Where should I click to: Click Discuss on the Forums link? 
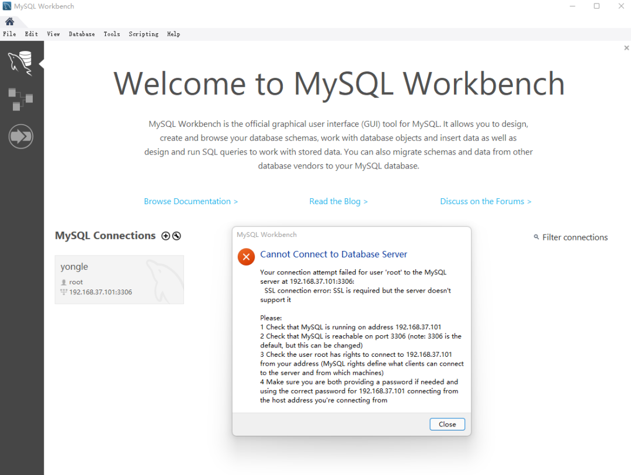pyautogui.click(x=486, y=201)
